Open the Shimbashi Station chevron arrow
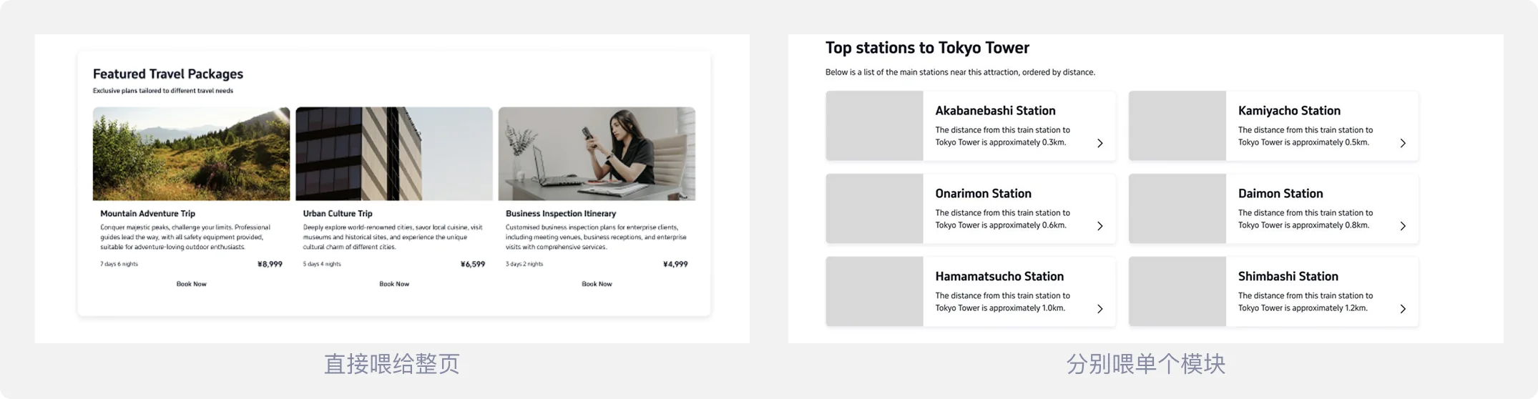This screenshot has width=1538, height=399. [1403, 309]
